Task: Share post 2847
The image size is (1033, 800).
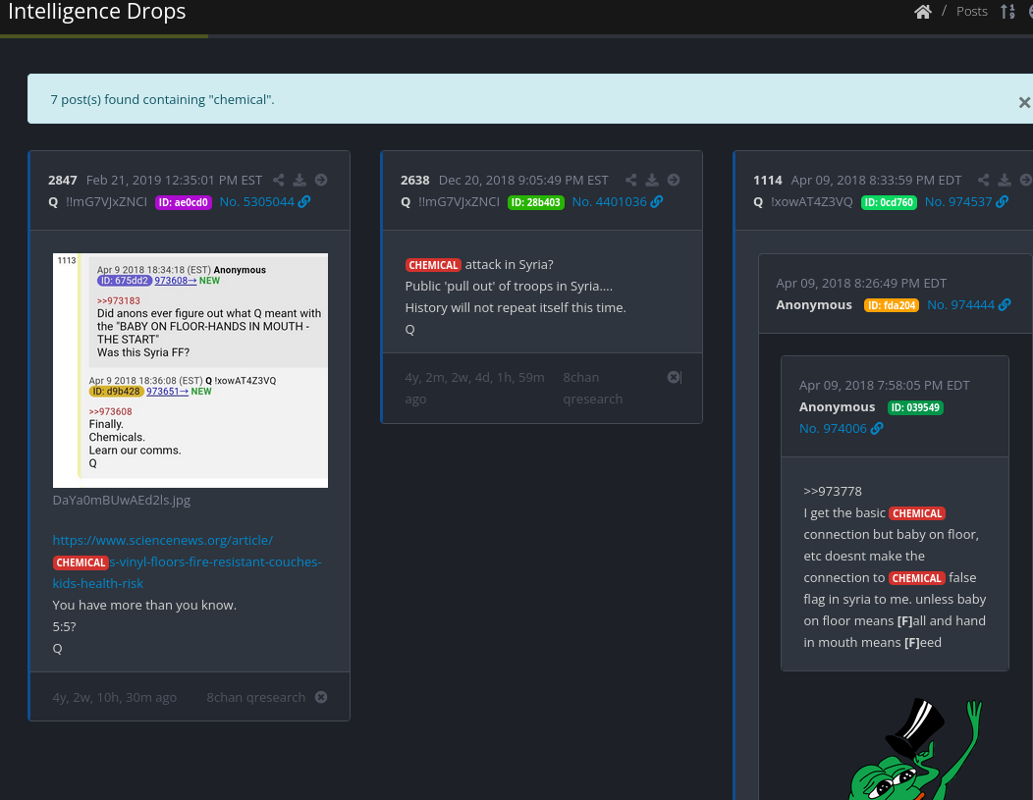Action: pos(279,180)
